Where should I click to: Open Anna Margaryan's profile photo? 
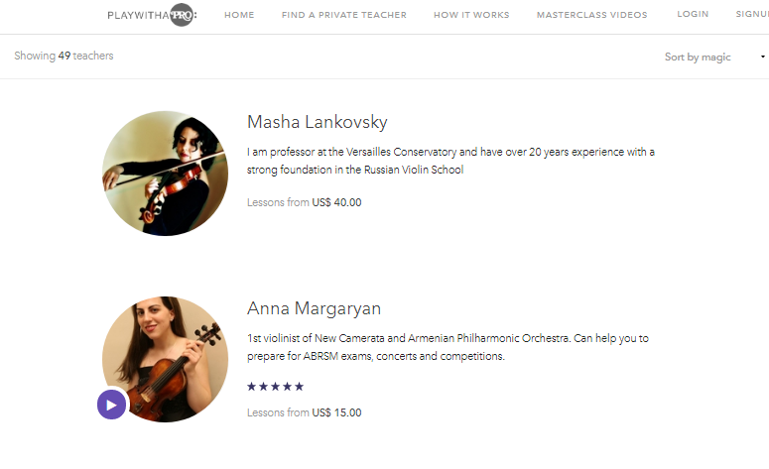pos(165,358)
